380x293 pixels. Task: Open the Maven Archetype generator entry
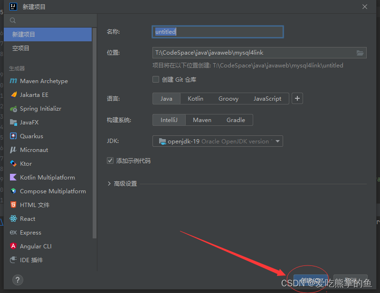(48, 81)
